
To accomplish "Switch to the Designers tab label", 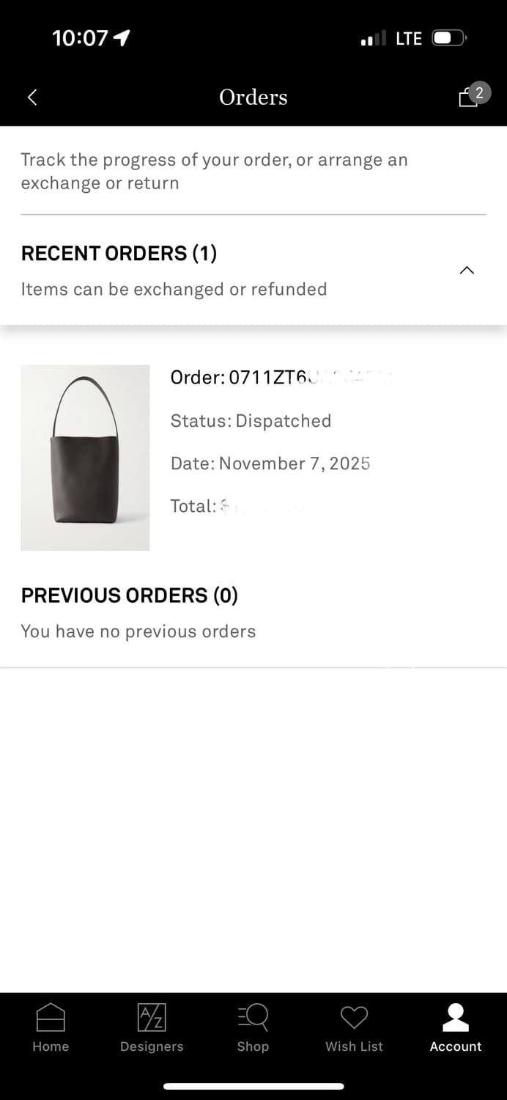I will (152, 1046).
